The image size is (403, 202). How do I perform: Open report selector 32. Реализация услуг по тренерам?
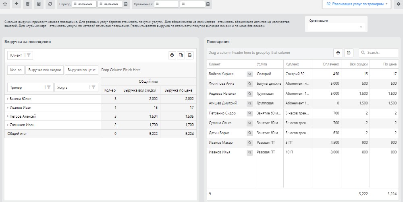[357, 4]
